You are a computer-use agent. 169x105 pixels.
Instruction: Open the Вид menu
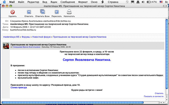(x=45, y=2)
